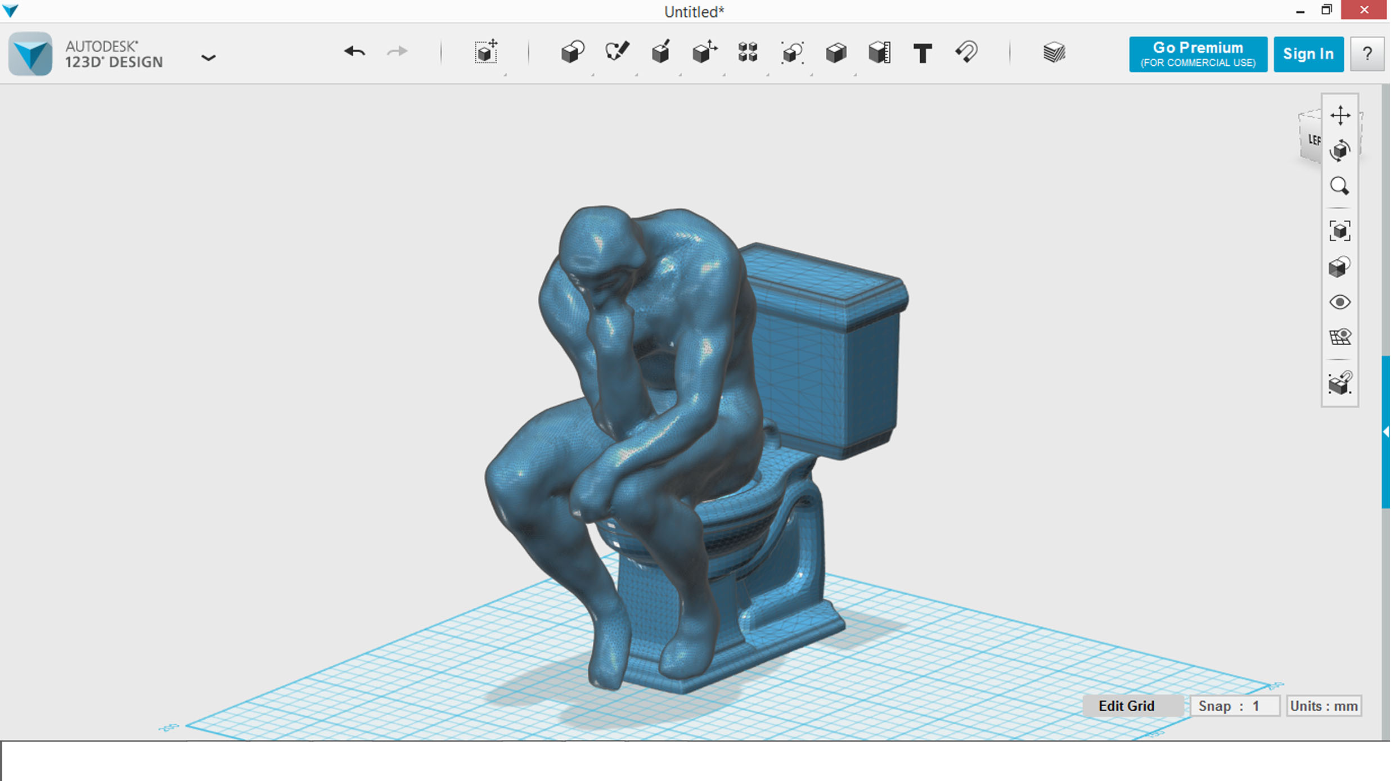Open the visual style cube icon
This screenshot has height=781, width=1395.
1340,267
